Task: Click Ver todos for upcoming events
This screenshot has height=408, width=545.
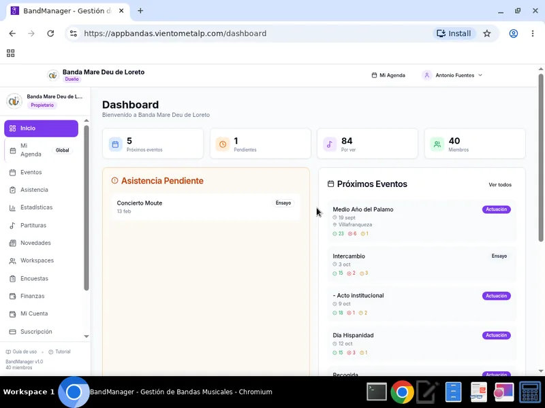Action: (500, 184)
